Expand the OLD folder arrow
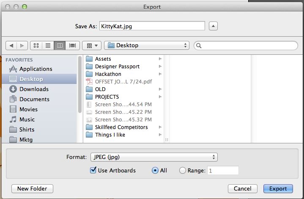 tap(160, 89)
